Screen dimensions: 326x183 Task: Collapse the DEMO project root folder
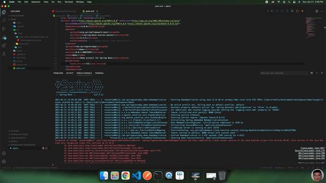point(14,19)
